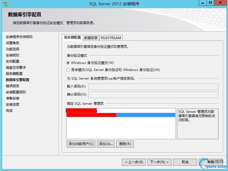Click 服务器配置 step in sidebar

[14, 73]
